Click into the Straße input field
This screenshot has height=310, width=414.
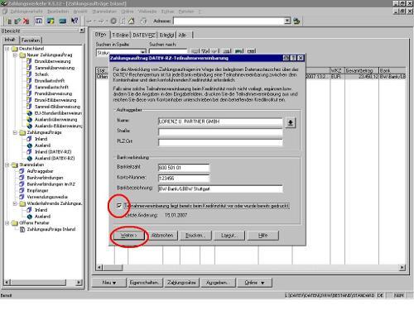click(220, 131)
